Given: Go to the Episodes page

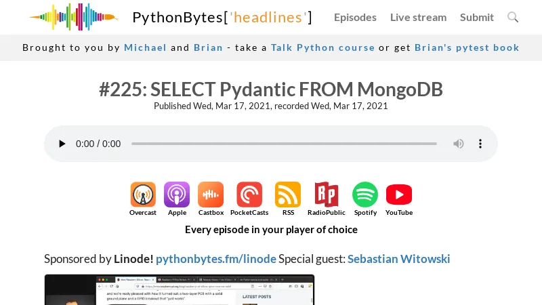Looking at the screenshot, I should (355, 18).
